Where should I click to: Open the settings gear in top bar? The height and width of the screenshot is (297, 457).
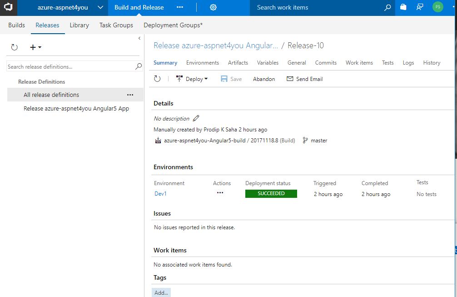click(x=214, y=7)
